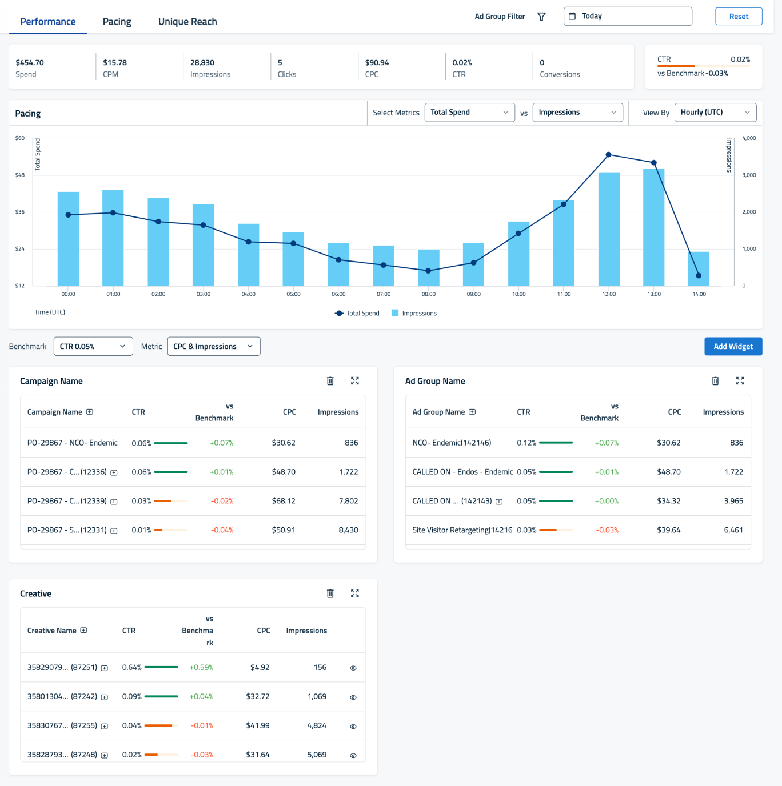Switch to the Pacing tab
This screenshot has height=786, width=782.
point(117,21)
